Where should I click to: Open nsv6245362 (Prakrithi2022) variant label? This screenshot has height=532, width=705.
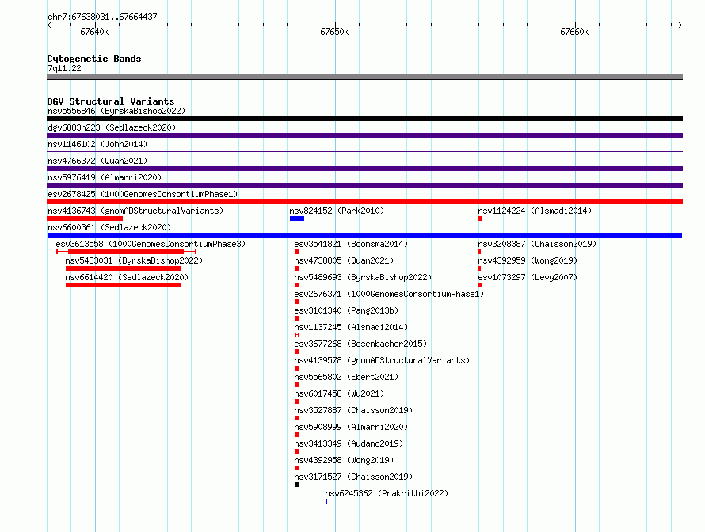tap(387, 493)
